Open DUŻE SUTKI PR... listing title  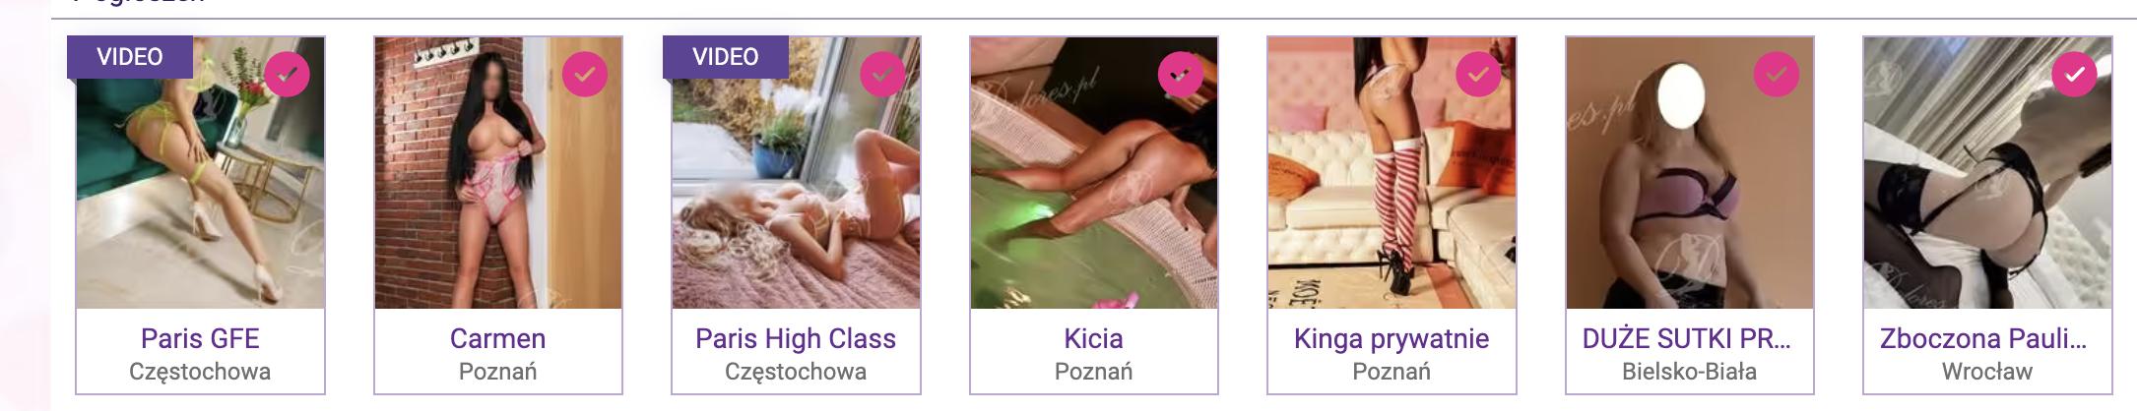pos(1687,338)
